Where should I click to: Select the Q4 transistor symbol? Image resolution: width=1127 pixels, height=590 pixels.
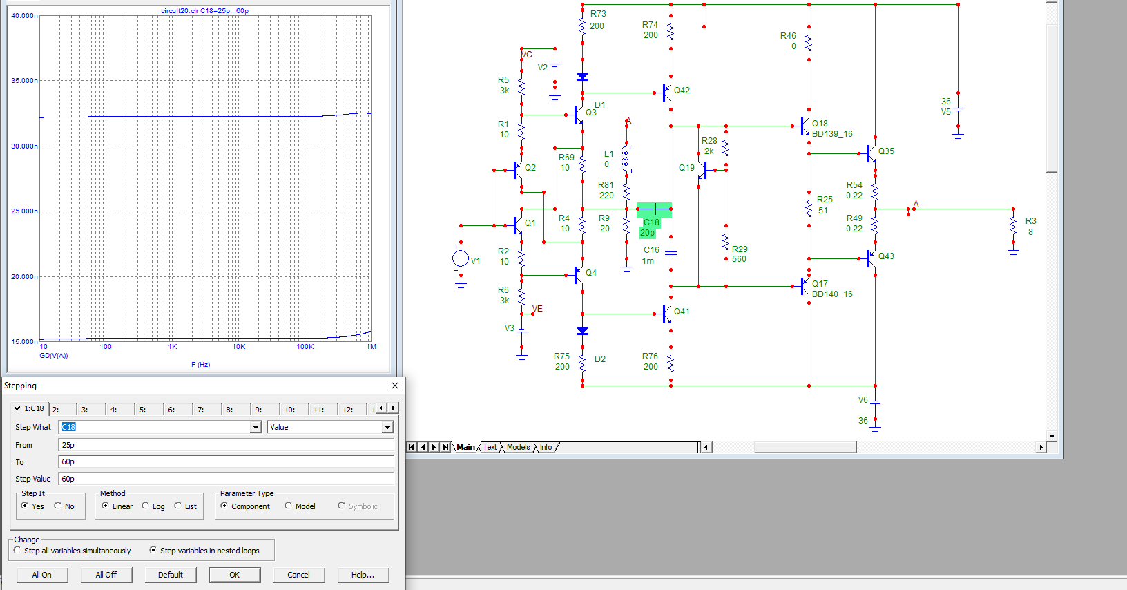pos(577,275)
